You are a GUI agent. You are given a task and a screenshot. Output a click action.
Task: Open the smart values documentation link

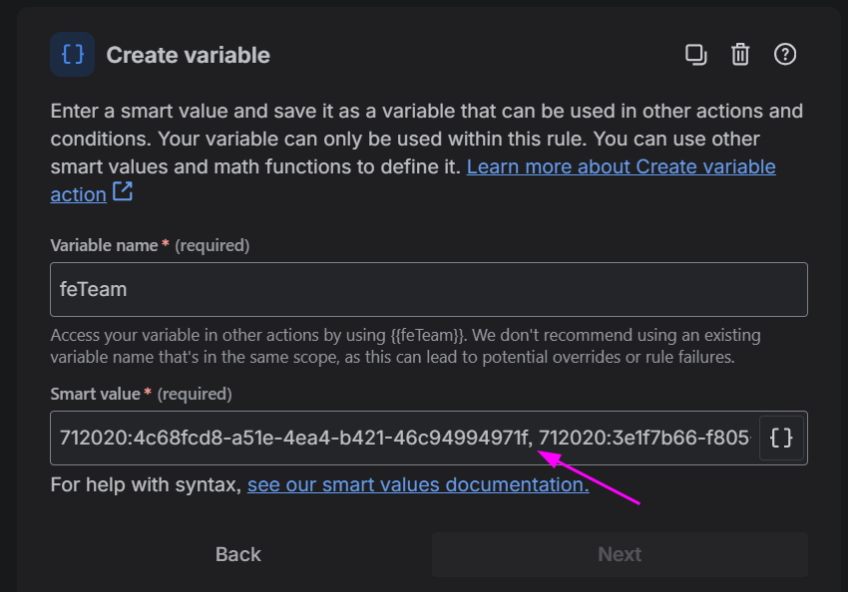(417, 485)
